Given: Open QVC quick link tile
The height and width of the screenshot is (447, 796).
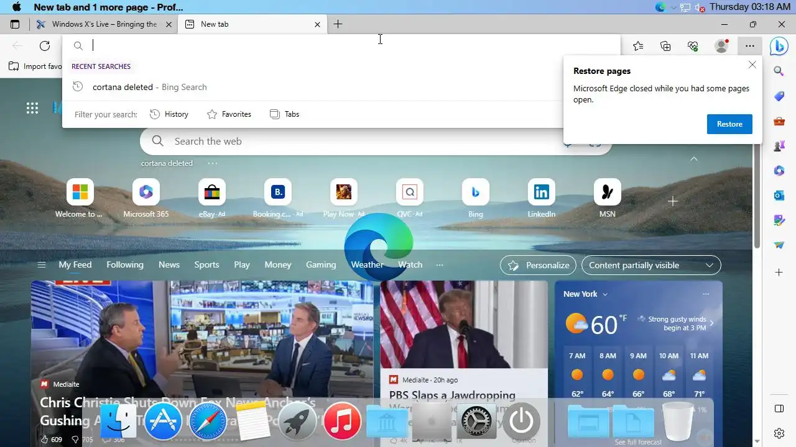Looking at the screenshot, I should click(x=410, y=199).
